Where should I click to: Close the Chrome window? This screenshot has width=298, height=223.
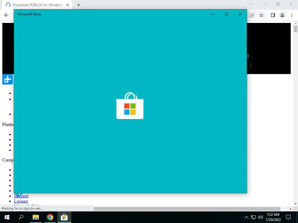(x=291, y=4)
